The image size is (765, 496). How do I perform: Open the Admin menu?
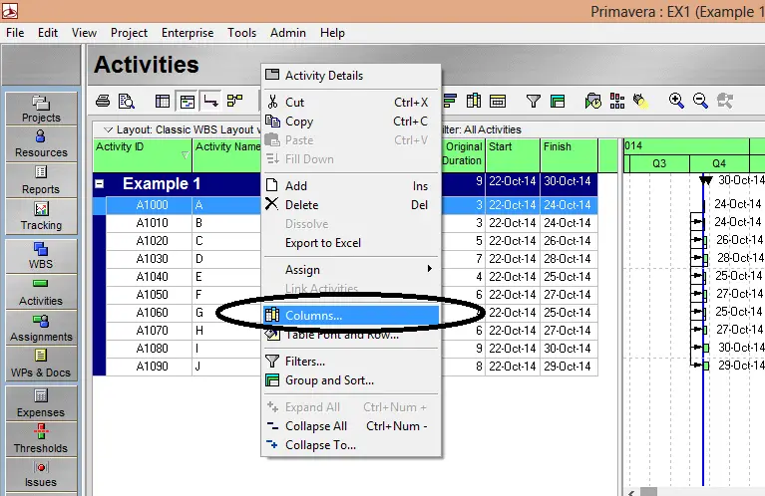(288, 33)
